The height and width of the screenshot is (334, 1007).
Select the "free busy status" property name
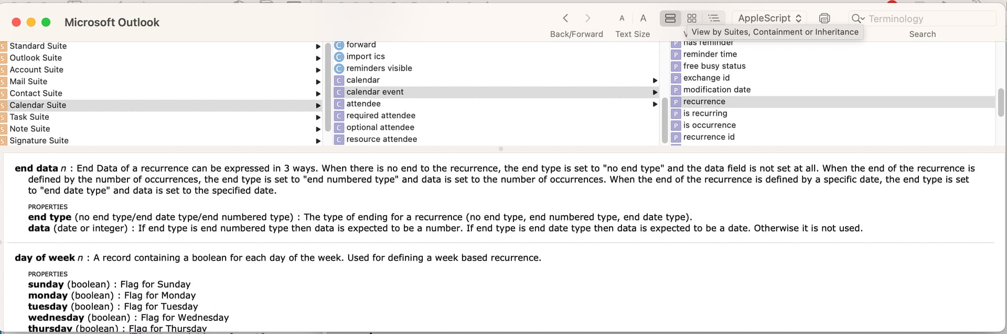(714, 66)
